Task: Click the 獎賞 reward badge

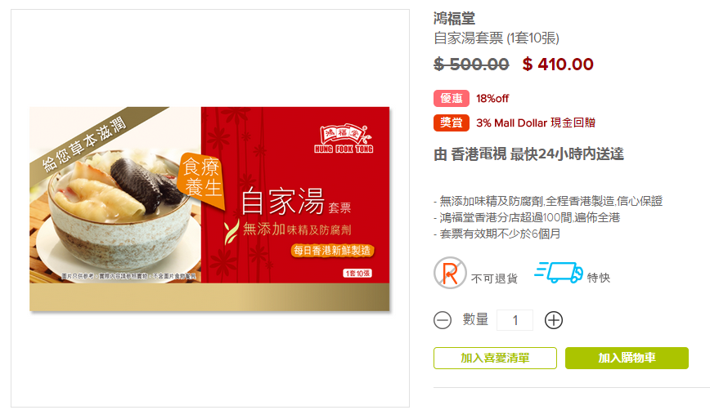Action: click(x=452, y=123)
